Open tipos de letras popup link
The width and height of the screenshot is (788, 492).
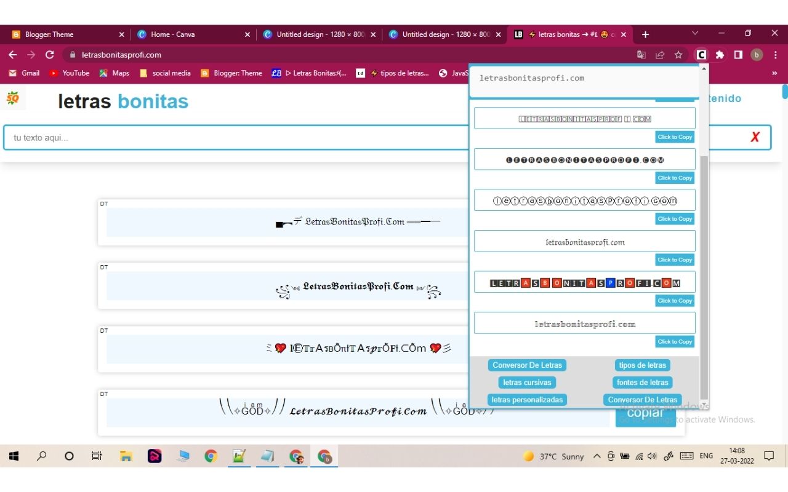pyautogui.click(x=643, y=365)
